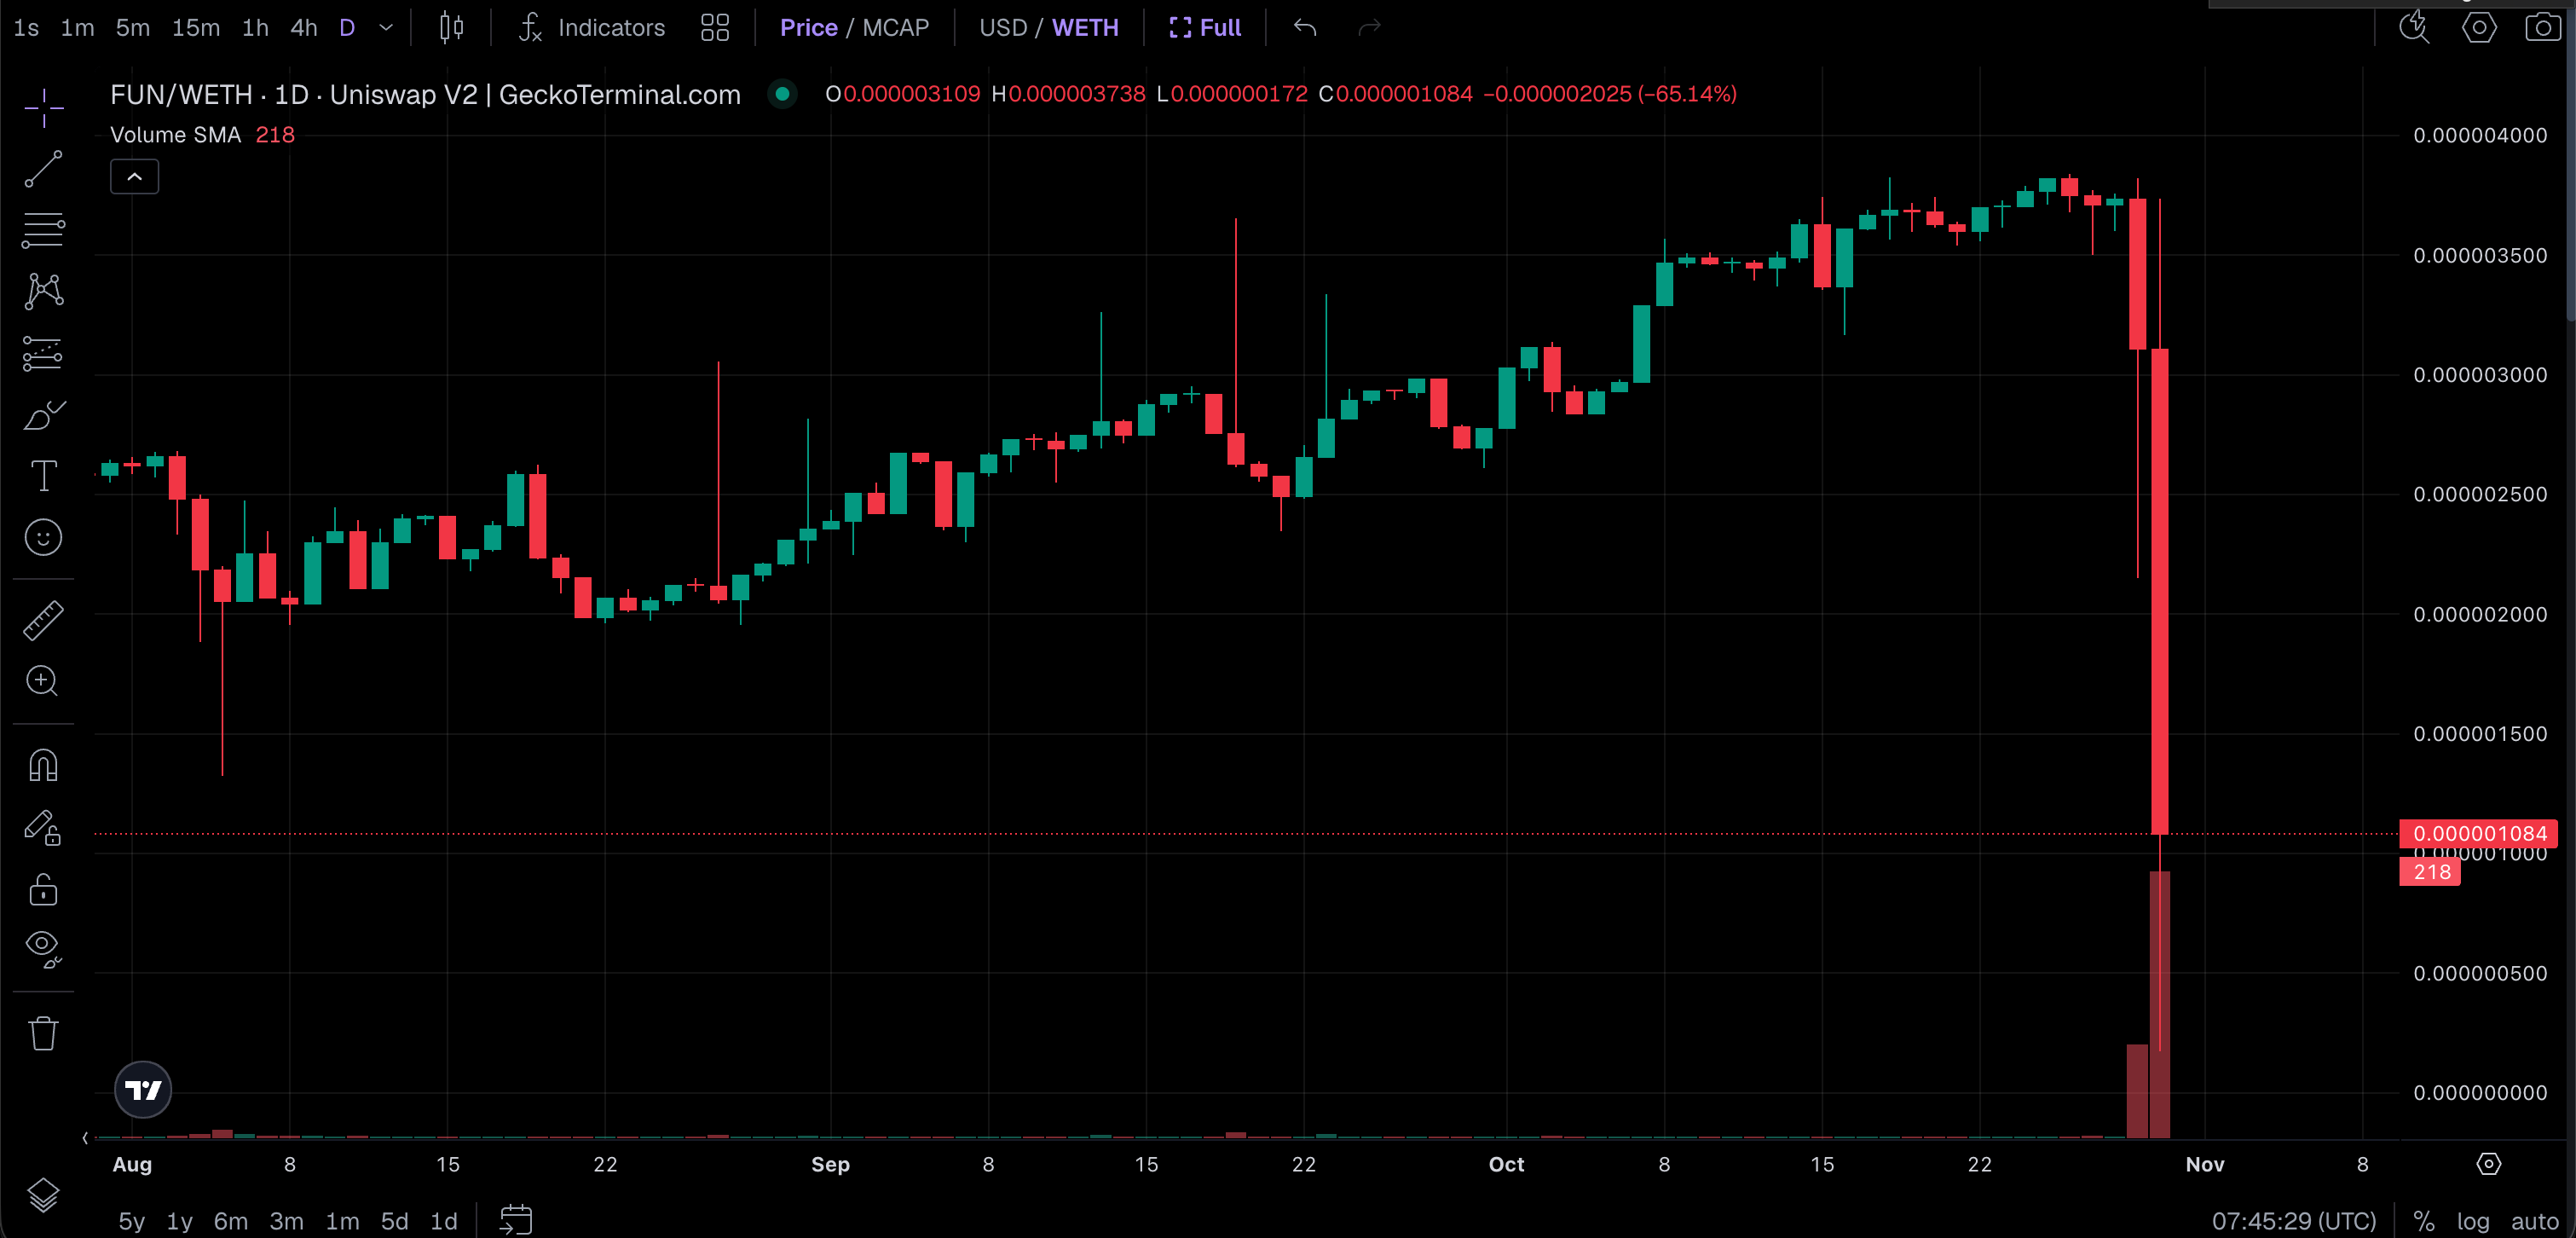The image size is (2576, 1238).
Task: Expand the timeframe dropdown chevron
Action: click(386, 27)
